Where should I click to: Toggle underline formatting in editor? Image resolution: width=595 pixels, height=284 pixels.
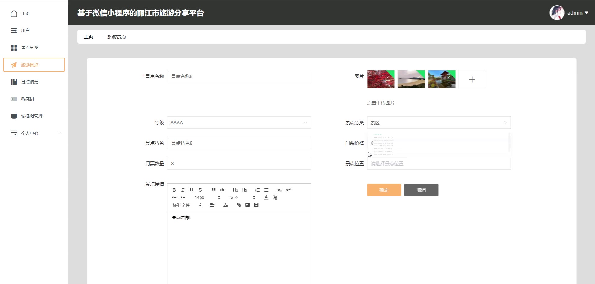192,190
